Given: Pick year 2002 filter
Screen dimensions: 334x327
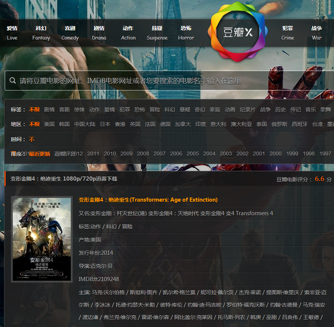Looking at the screenshot, I should coord(242,154).
